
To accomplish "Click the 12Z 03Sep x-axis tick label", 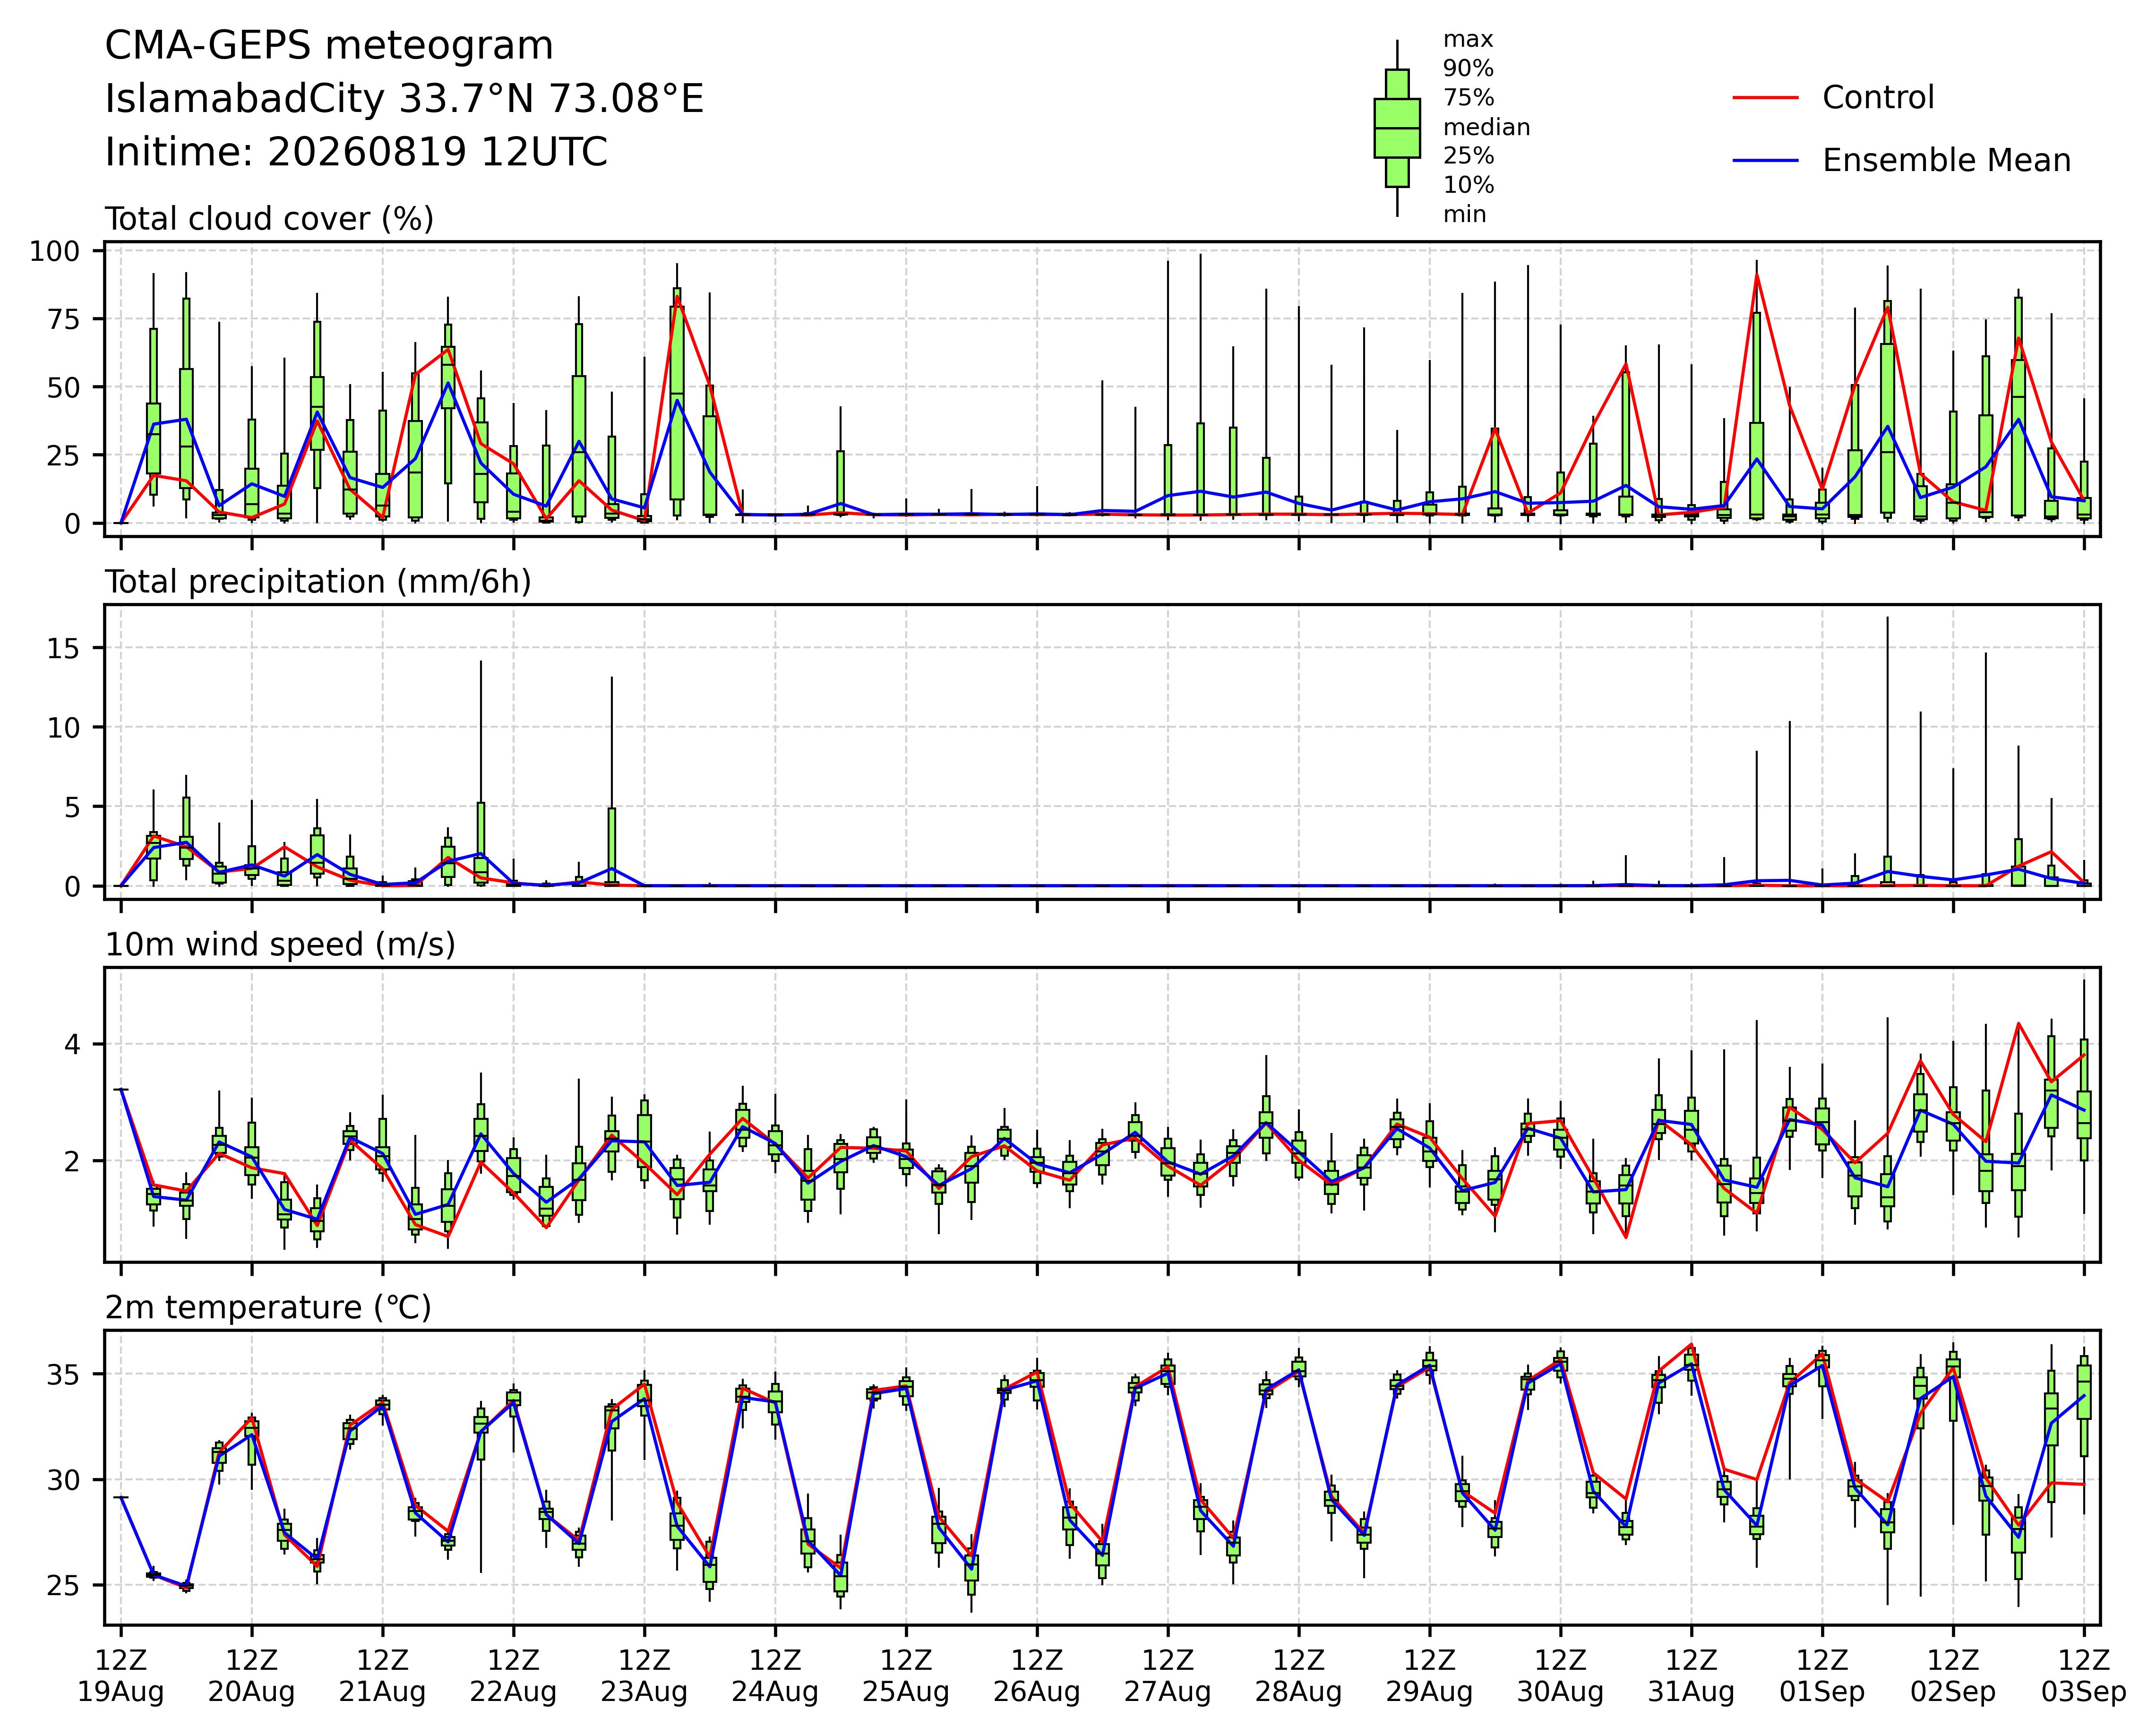I will tap(2084, 1676).
